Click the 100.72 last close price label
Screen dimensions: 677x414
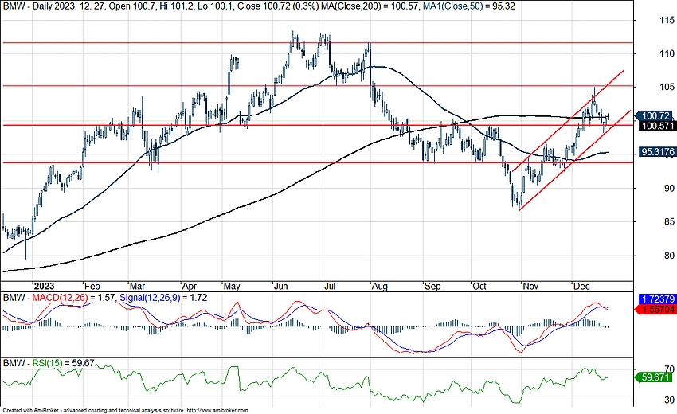[655, 115]
